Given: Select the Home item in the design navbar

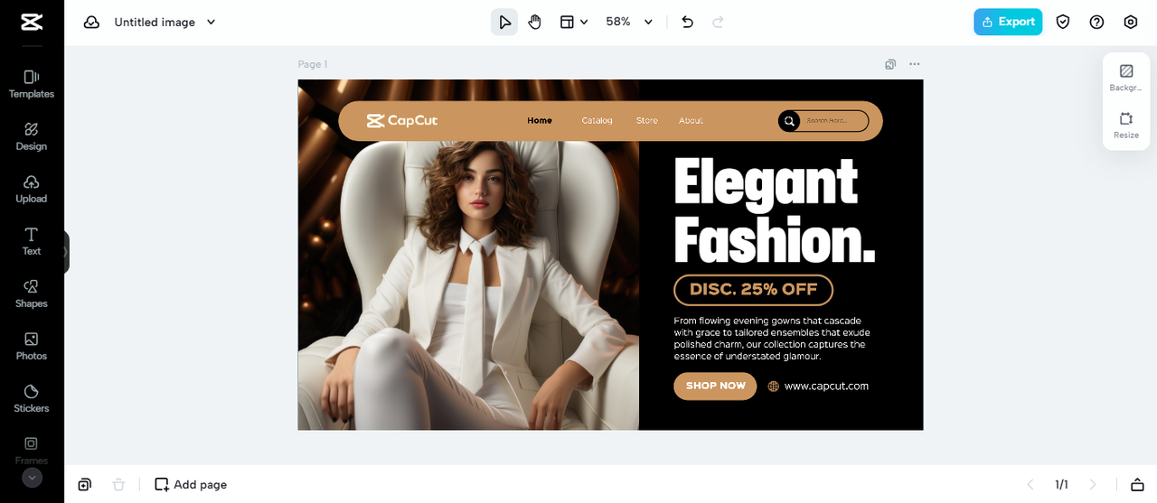Looking at the screenshot, I should [540, 121].
